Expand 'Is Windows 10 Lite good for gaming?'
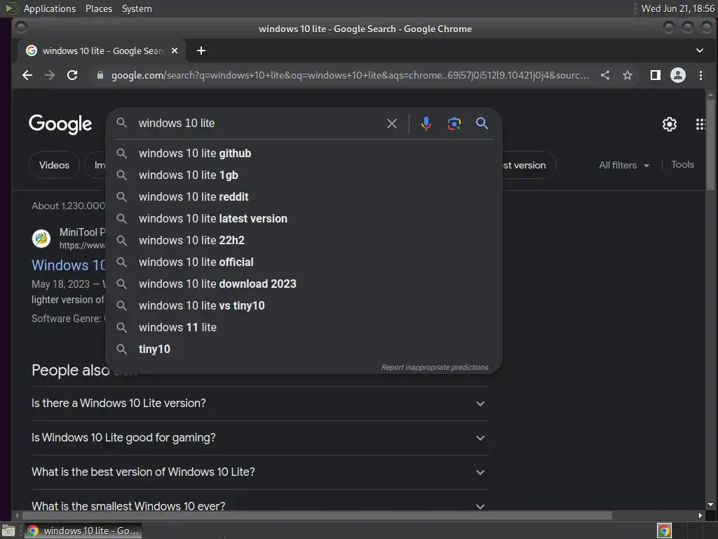Viewport: 718px width, 539px height. [x=259, y=438]
